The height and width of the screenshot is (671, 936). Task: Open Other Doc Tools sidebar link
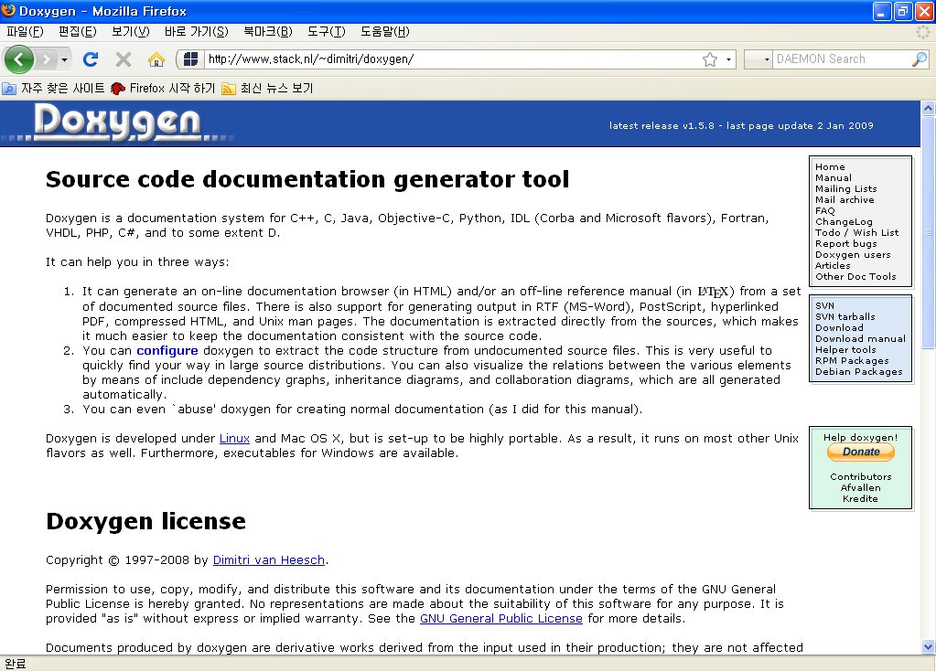[855, 277]
